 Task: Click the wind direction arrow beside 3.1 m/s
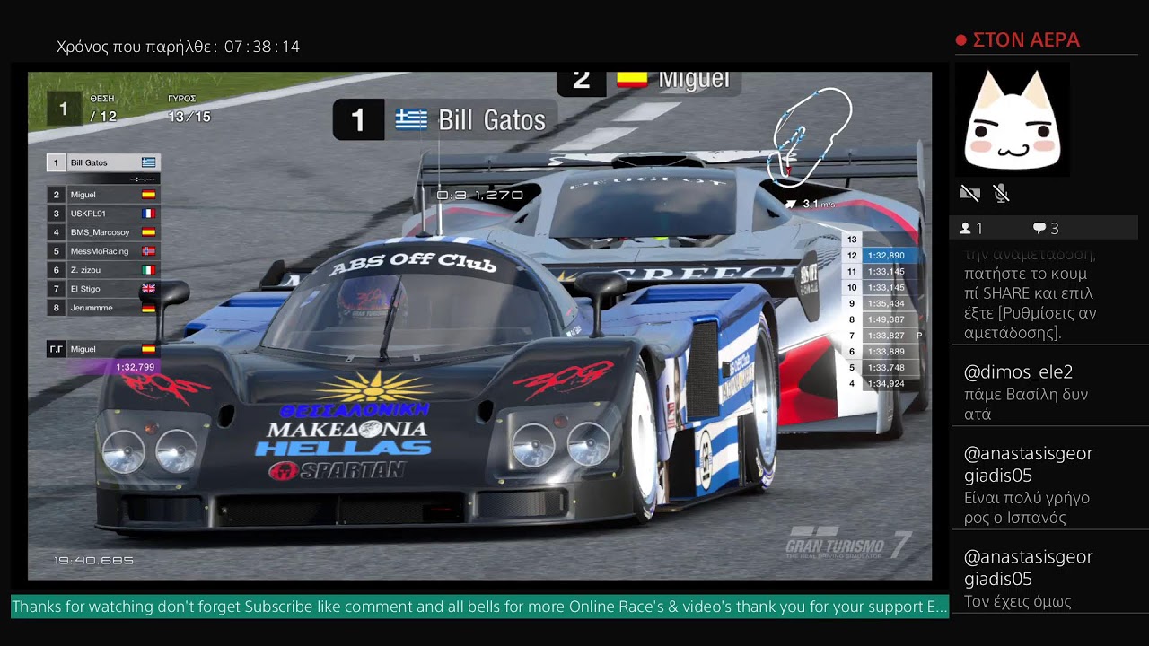coord(790,205)
